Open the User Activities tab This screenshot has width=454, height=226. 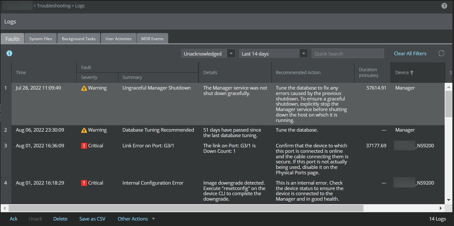point(119,39)
